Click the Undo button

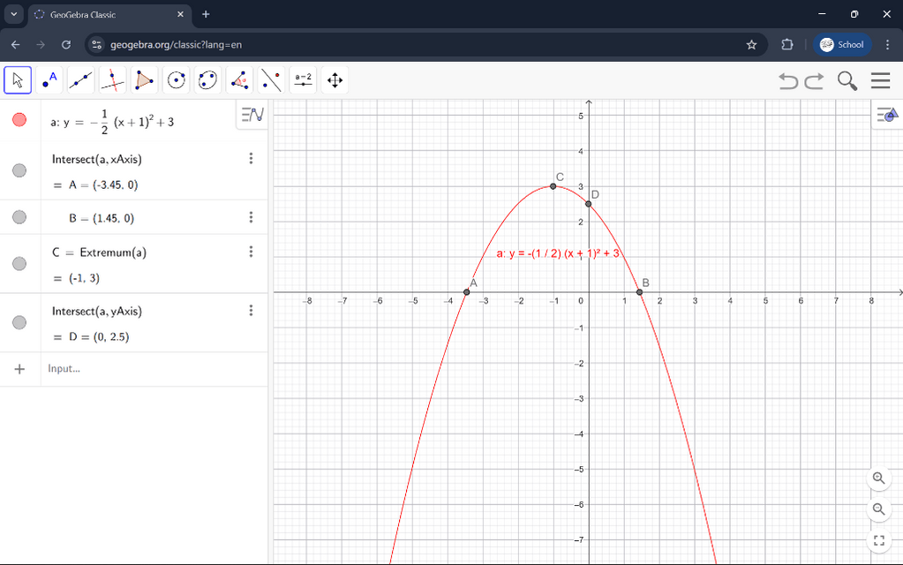(x=787, y=81)
